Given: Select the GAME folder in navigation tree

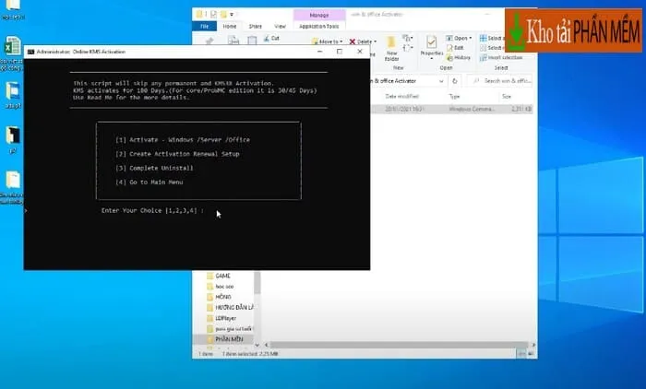Looking at the screenshot, I should 223,276.
